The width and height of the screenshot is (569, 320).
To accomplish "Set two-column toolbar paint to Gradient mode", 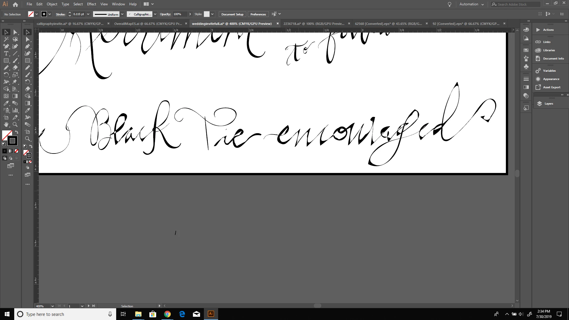I will (11, 151).
